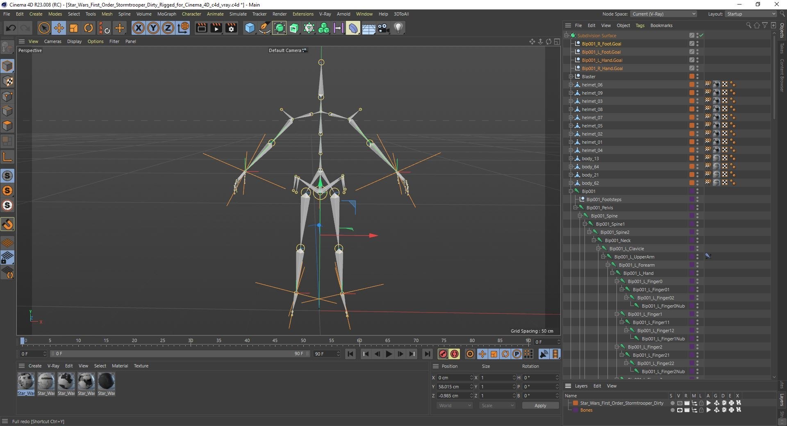Click the Create button in Material Manager
Image resolution: width=787 pixels, height=426 pixels.
pyautogui.click(x=35, y=366)
